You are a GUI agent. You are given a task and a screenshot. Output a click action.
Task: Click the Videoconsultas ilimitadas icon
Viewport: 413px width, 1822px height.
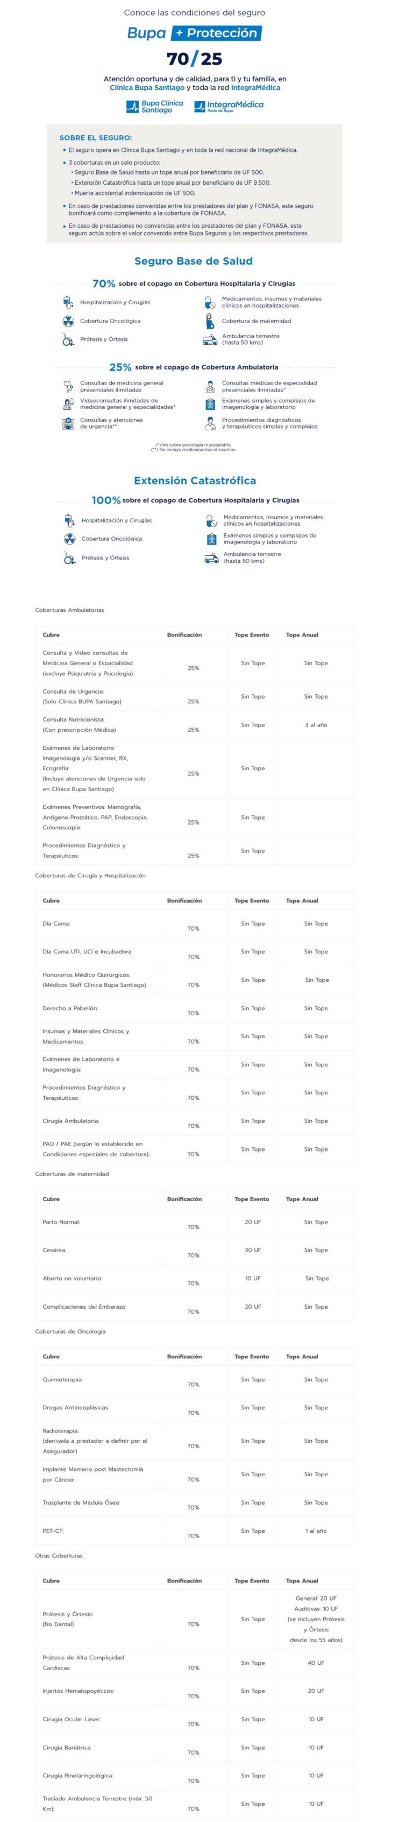coord(68,404)
